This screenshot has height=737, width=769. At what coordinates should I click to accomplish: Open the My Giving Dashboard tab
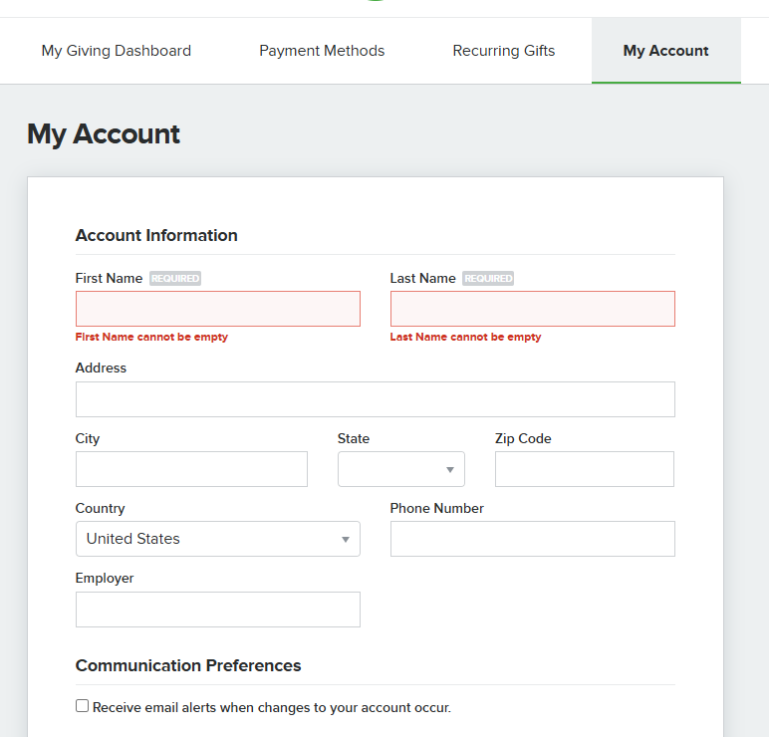click(x=117, y=51)
